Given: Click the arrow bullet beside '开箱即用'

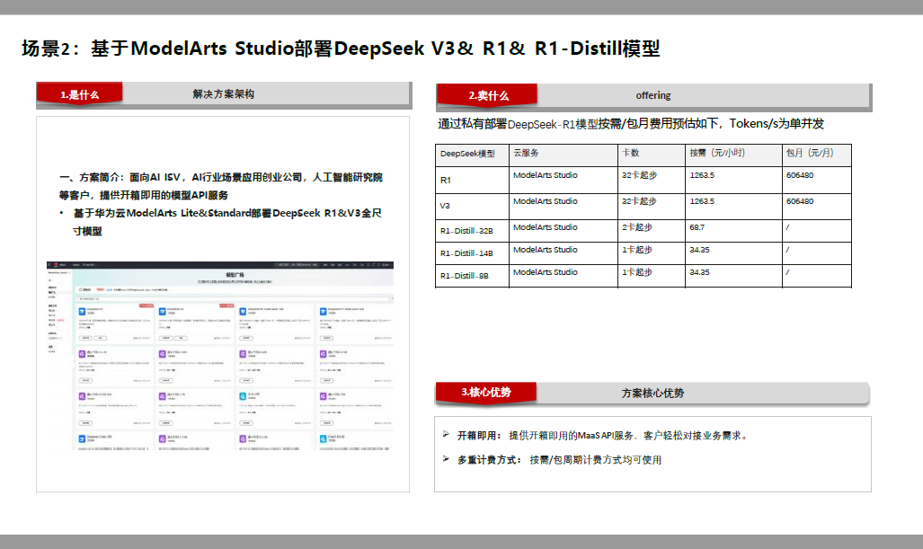Looking at the screenshot, I should 446,434.
